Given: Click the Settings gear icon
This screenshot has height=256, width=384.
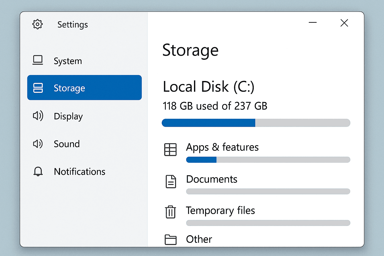Looking at the screenshot, I should point(37,24).
